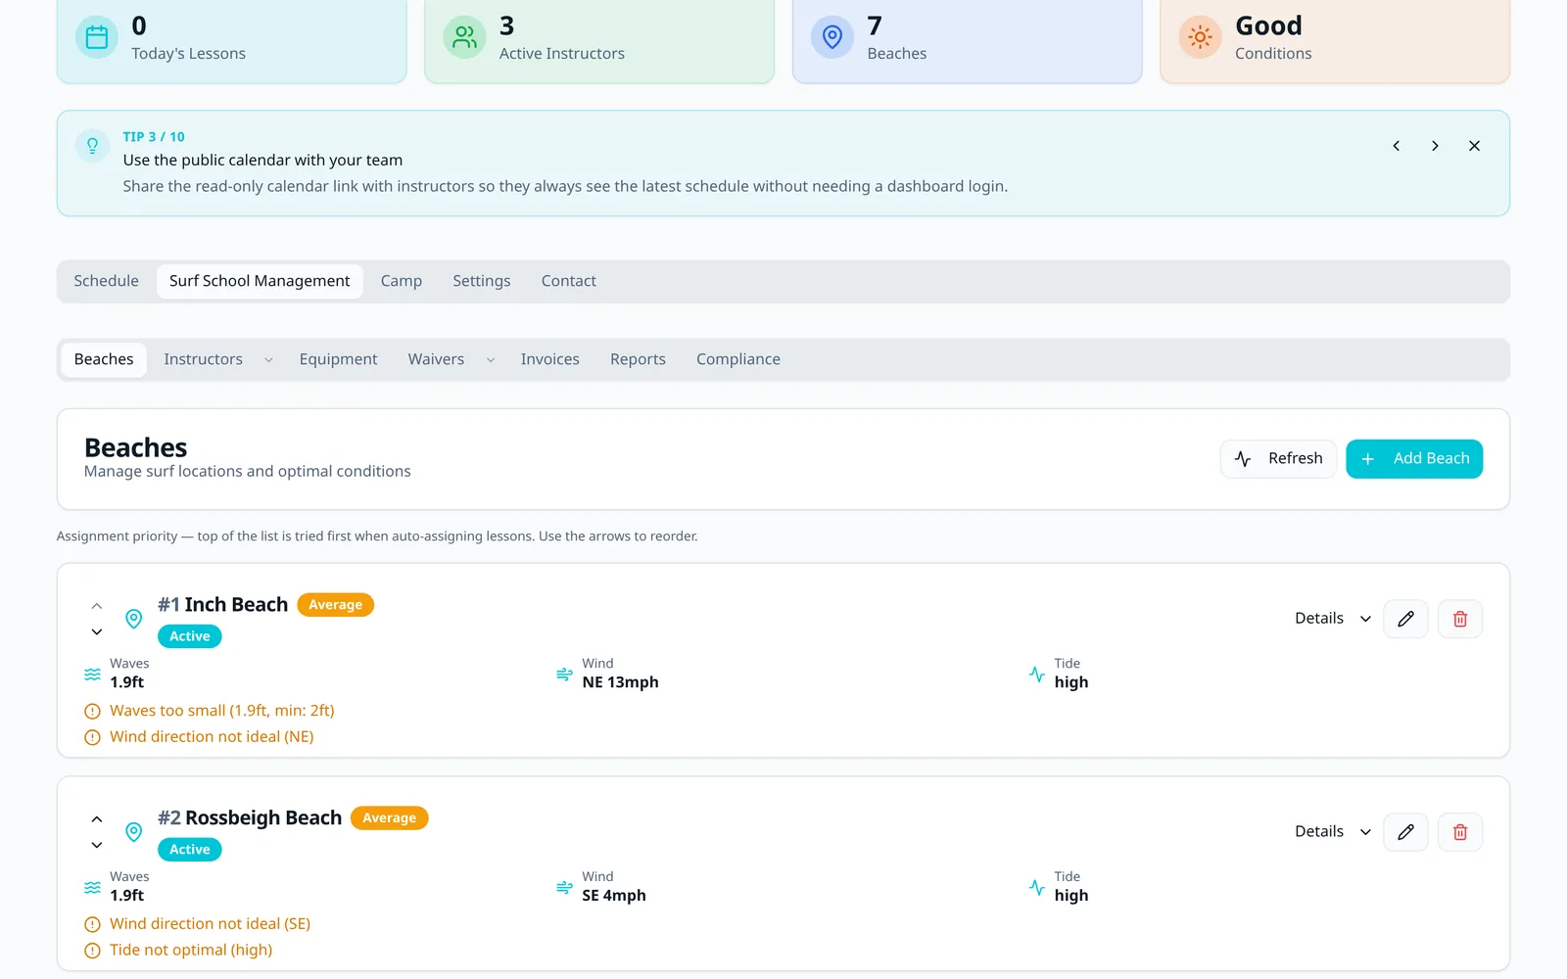Click 'Wind direction not ideal (NE)' warning
The image size is (1567, 979).
[212, 737]
